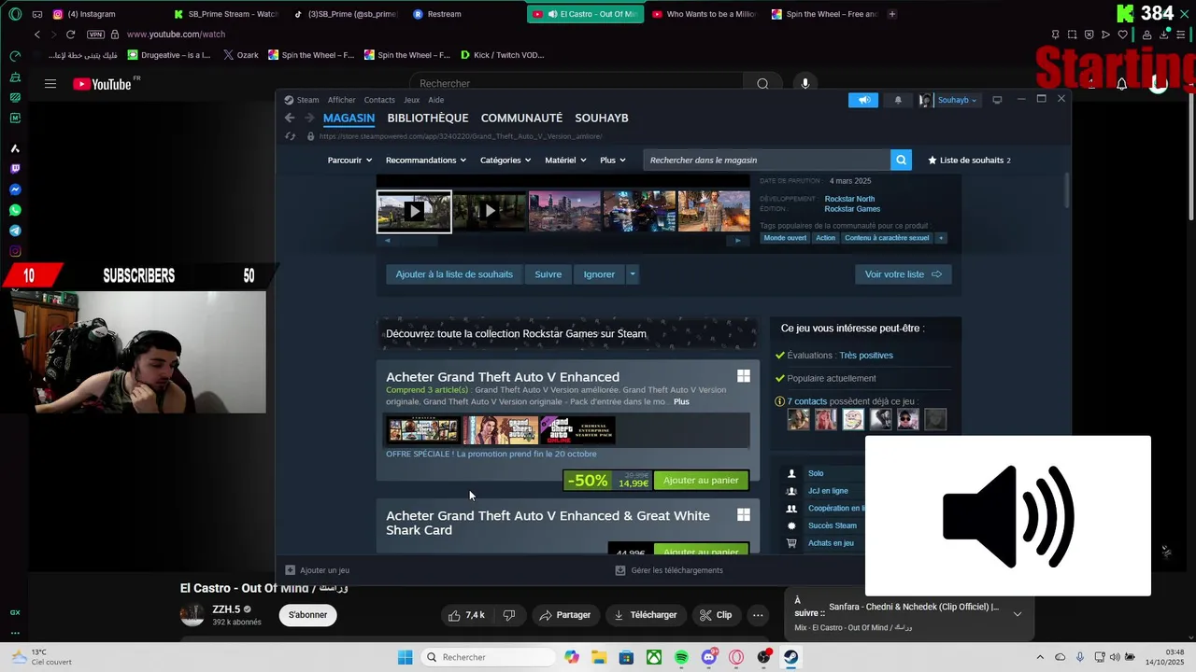Viewport: 1196px width, 672px height.
Task: Open Instagram in Opera sidebar
Action: pyautogui.click(x=15, y=251)
